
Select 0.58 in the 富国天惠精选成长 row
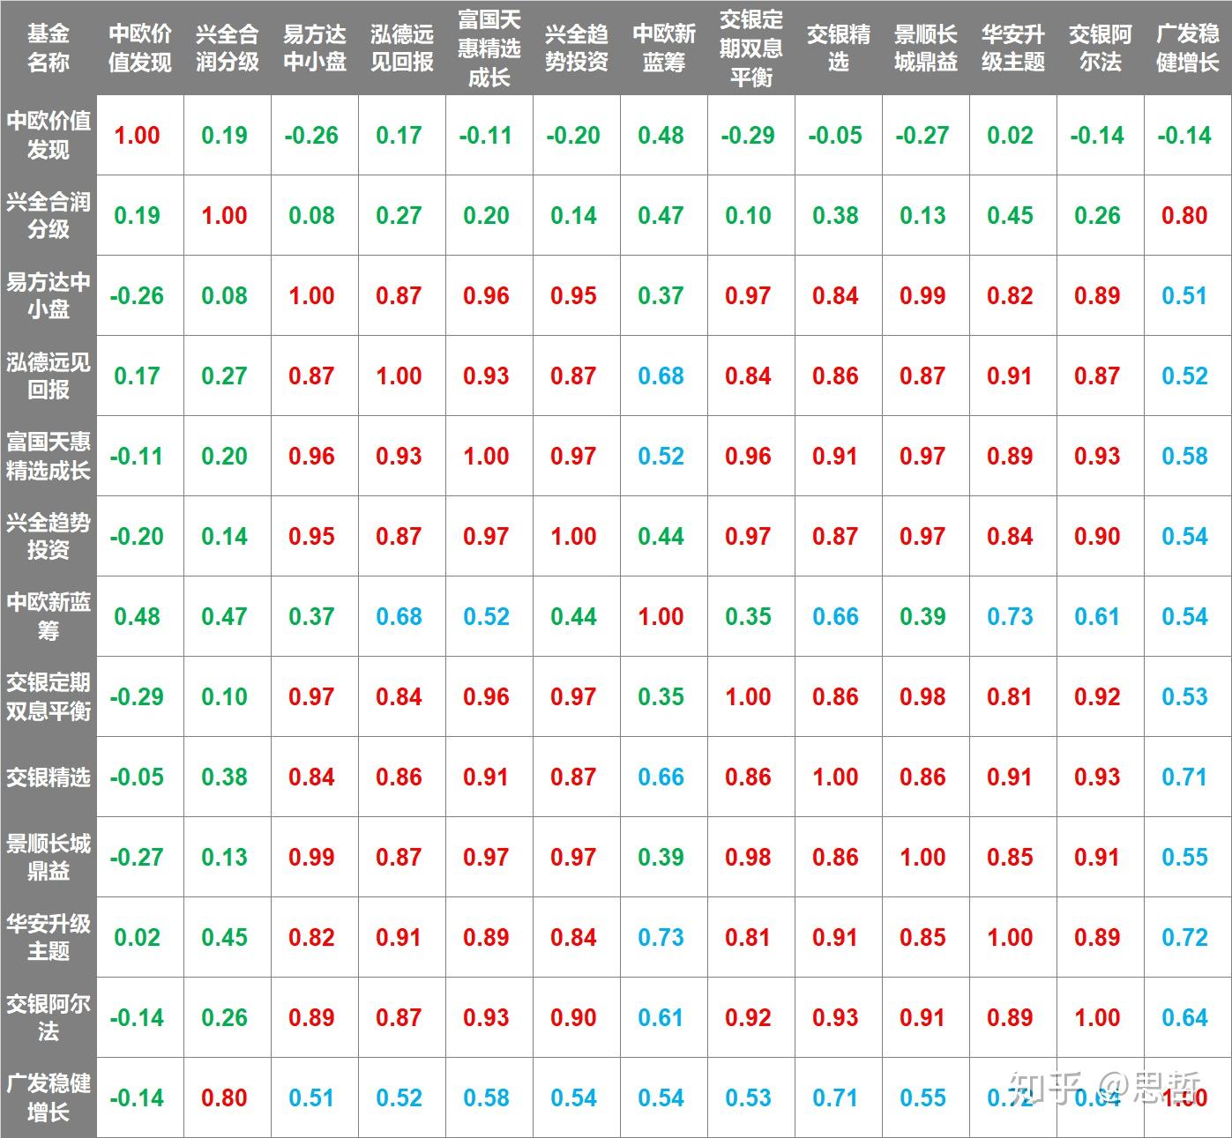coord(1184,457)
